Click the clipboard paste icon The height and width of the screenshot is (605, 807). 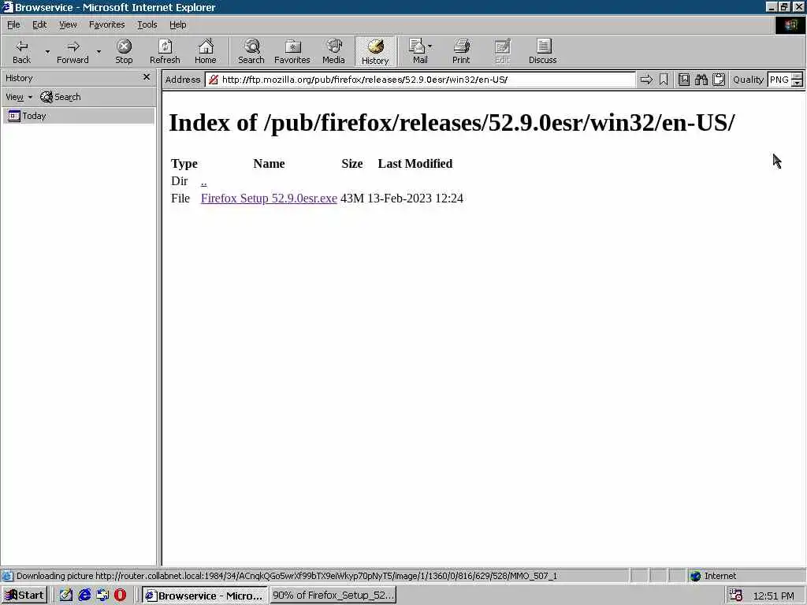coord(719,80)
